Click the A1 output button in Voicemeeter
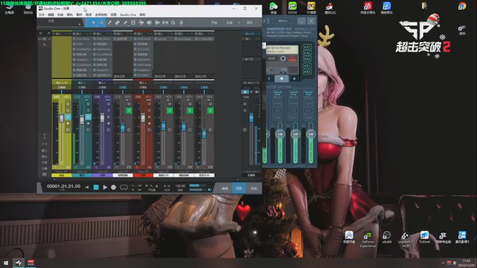 [307, 47]
